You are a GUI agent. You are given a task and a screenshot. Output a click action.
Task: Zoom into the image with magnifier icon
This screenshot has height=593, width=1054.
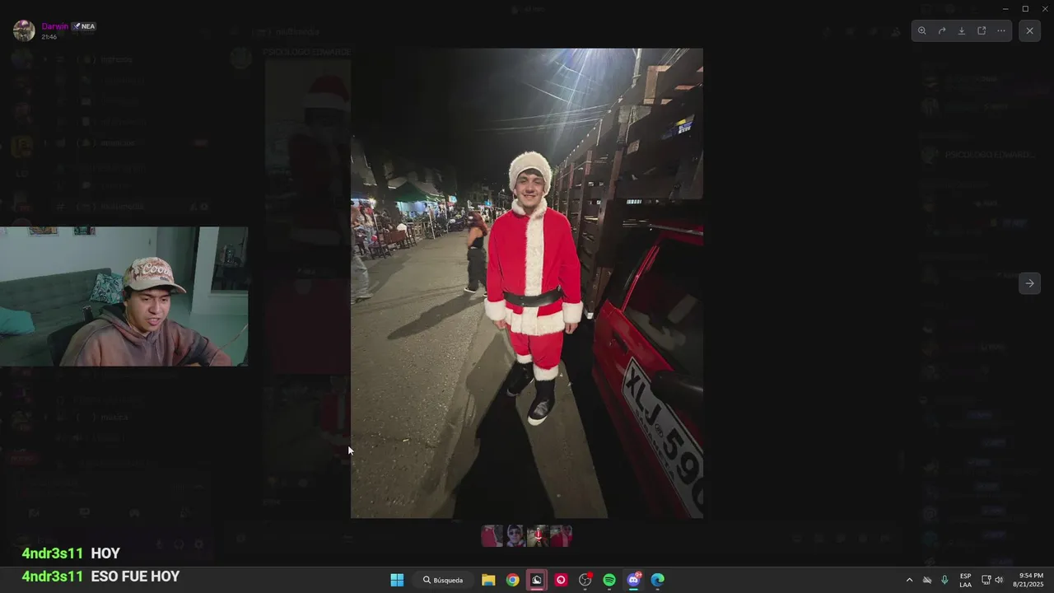tap(922, 31)
